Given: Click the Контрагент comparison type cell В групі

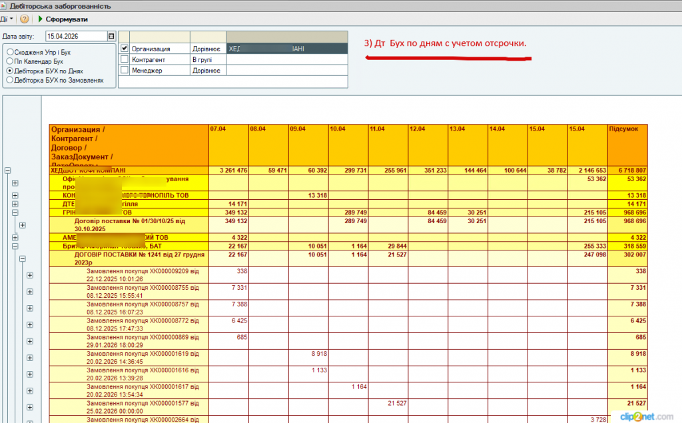Looking at the screenshot, I should [207, 59].
